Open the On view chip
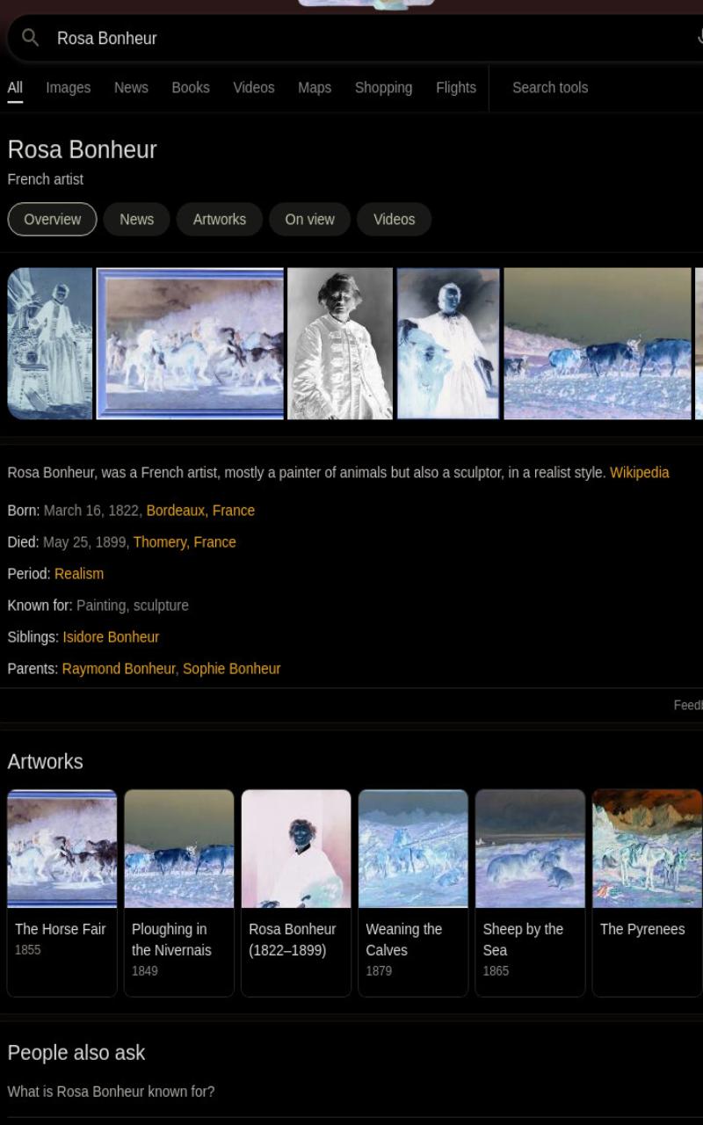Viewport: 703px width, 1125px height. click(x=309, y=220)
